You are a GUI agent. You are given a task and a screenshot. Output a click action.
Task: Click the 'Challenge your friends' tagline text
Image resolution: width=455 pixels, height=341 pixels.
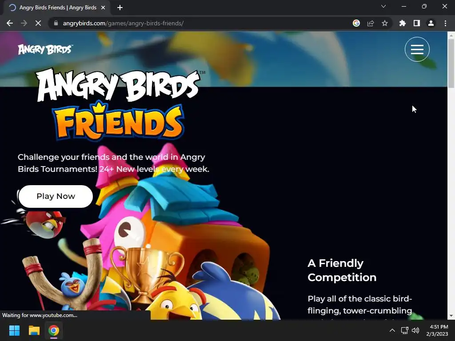pyautogui.click(x=113, y=163)
